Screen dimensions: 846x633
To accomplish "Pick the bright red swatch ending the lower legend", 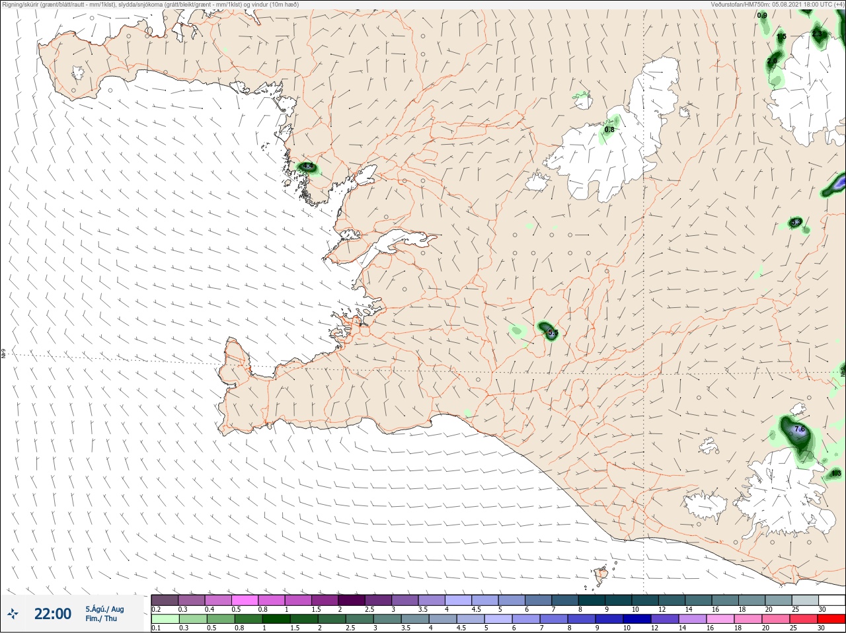I will [x=831, y=619].
